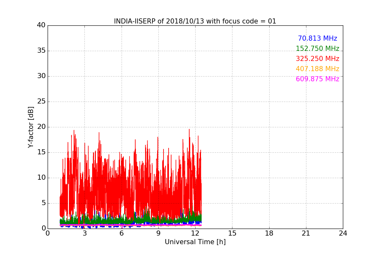Click the 'Y-factor [dB]' axis label
This screenshot has width=381, height=254.
(x=31, y=127)
